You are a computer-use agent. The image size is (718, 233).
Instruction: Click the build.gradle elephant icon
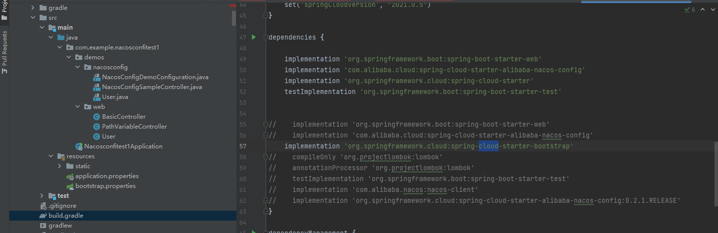tap(43, 216)
